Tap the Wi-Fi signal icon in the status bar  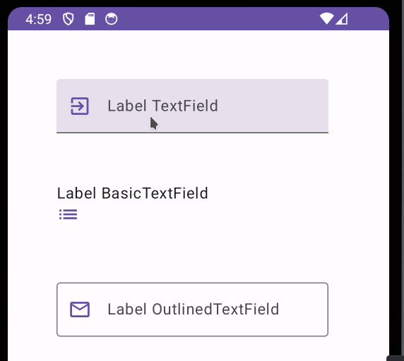point(326,19)
